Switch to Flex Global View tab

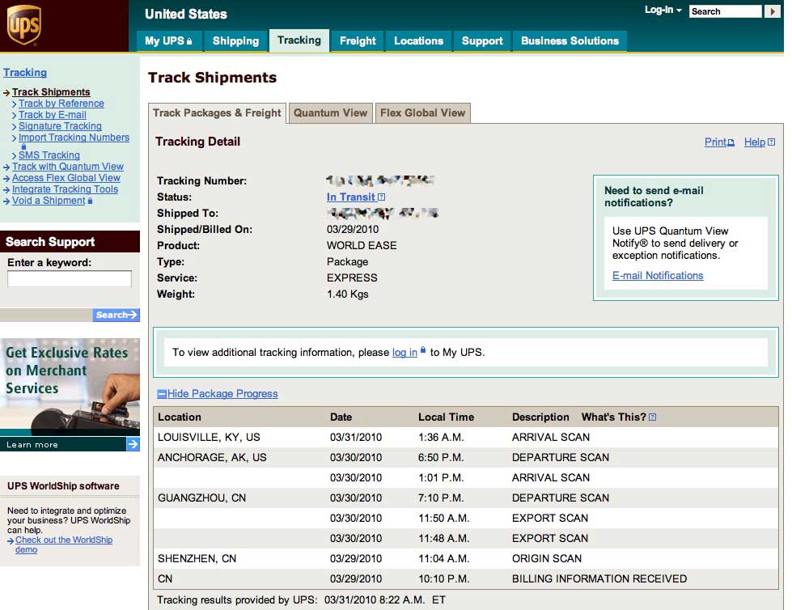pos(423,113)
